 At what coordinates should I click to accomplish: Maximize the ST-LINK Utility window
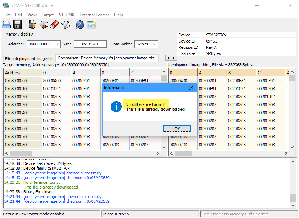[x=273, y=5]
